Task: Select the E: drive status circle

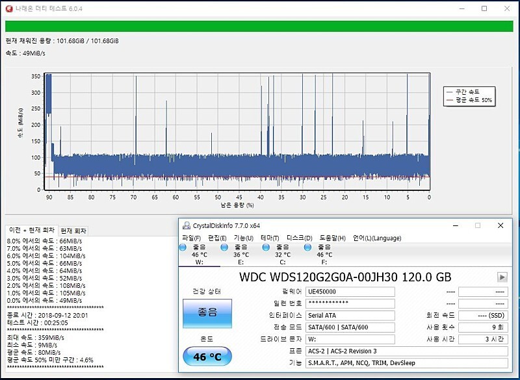Action: point(224,247)
